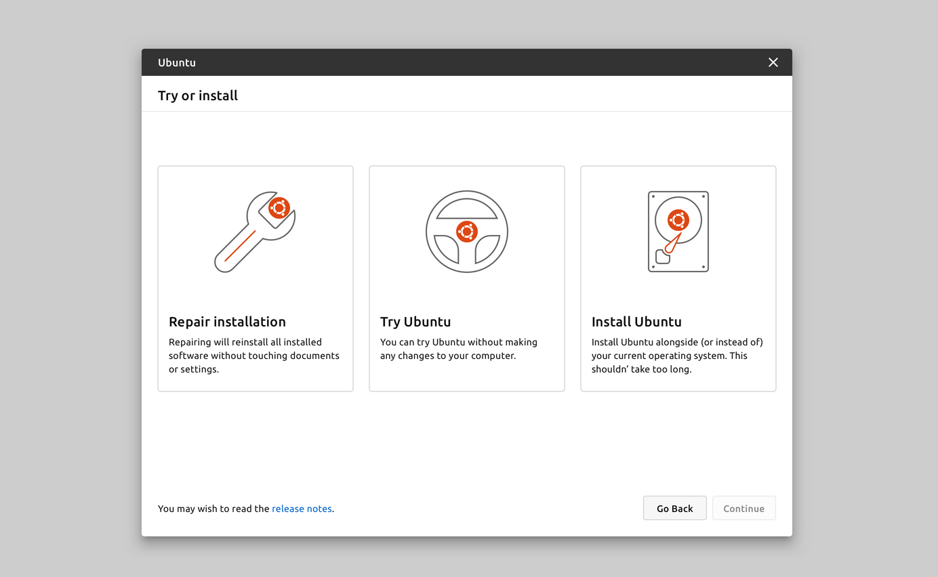Click the Ubuntu titlebar label
Image resolution: width=938 pixels, height=577 pixels.
[x=176, y=62]
